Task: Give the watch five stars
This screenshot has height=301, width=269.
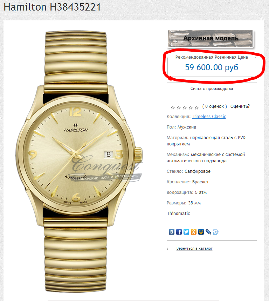Action: (196, 108)
